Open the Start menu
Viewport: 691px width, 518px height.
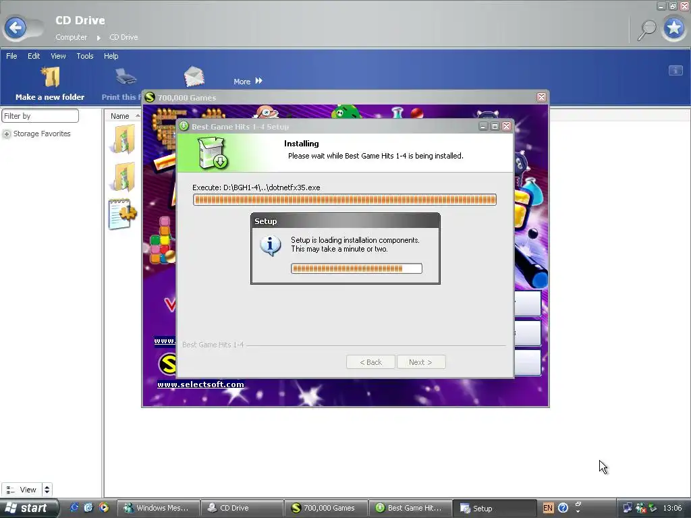pyautogui.click(x=29, y=508)
